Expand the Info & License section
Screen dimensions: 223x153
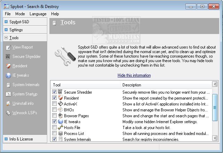[6, 139]
